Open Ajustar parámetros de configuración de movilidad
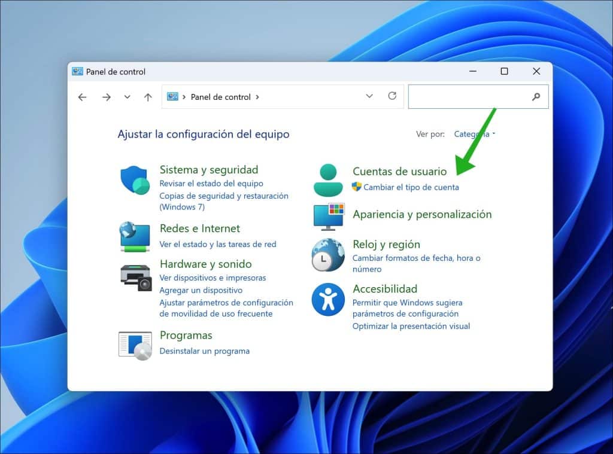This screenshot has height=454, width=613. click(x=226, y=308)
